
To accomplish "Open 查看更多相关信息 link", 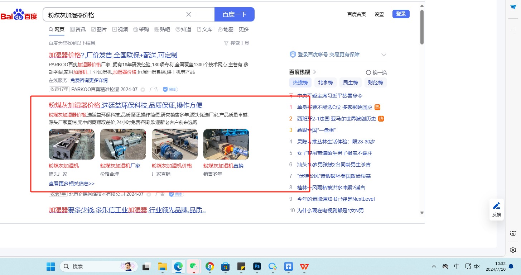I will coord(72,184).
